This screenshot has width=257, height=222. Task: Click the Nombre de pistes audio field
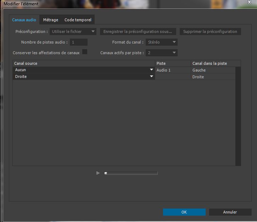click(78, 42)
